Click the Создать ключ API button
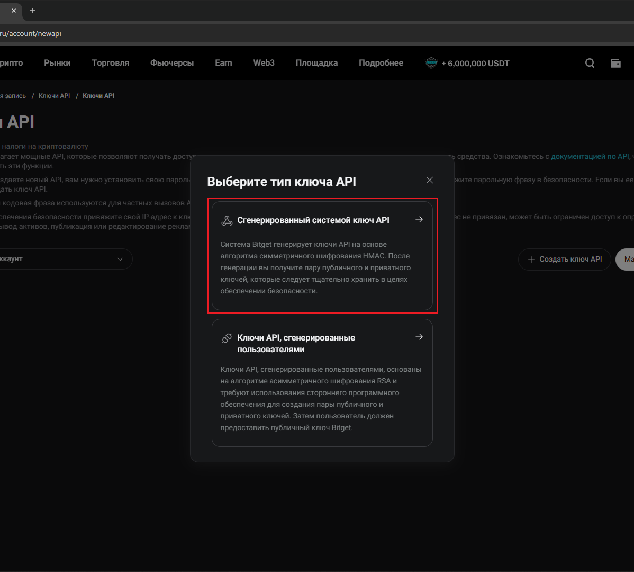Screen dimensions: 634x572 (x=565, y=260)
